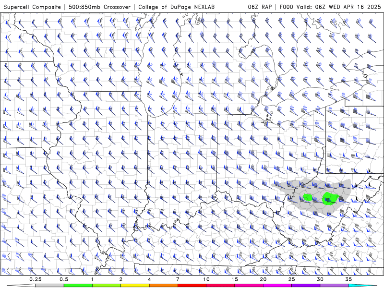Click the legend value 4
384x288 pixels.
tap(149, 279)
